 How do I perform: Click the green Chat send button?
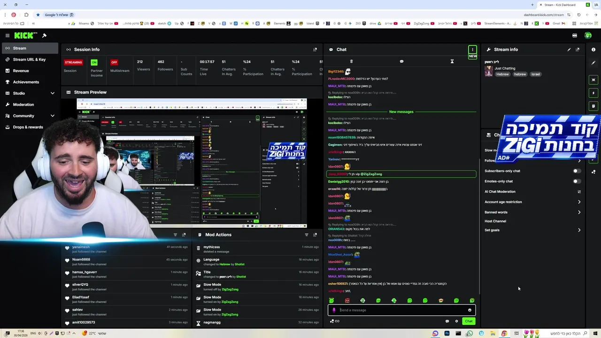coord(469,321)
